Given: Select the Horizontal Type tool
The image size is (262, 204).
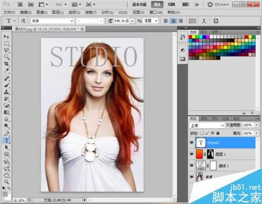Looking at the screenshot, I should coord(6,141).
